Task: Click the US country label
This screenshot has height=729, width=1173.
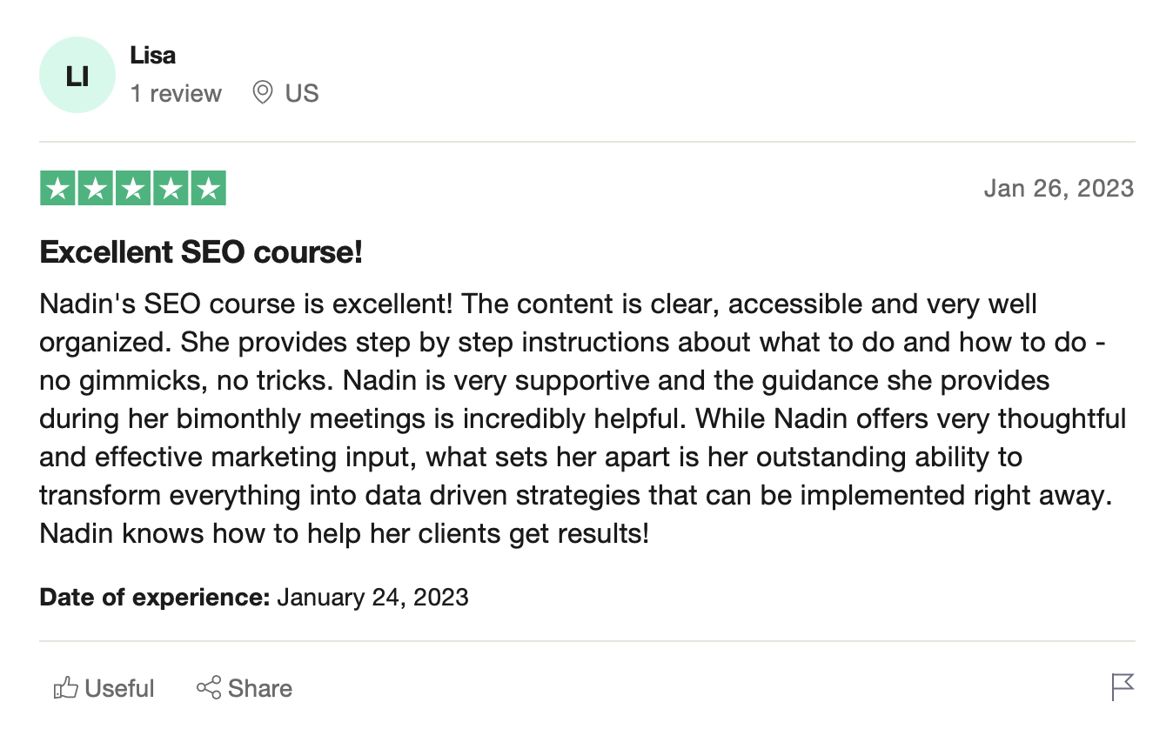Action: point(302,94)
